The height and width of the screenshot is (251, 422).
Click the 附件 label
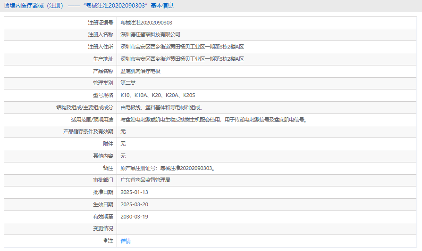click(108, 144)
